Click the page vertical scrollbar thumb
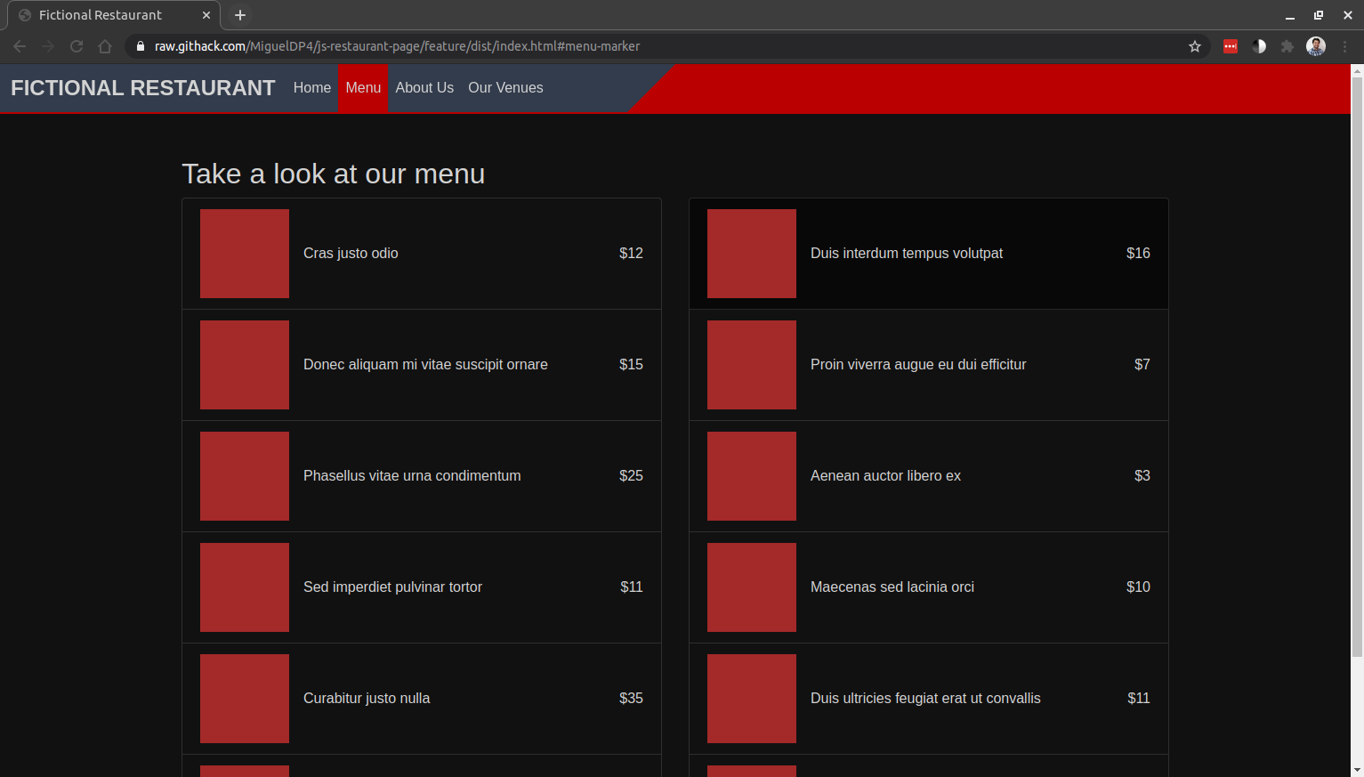Screen dimensions: 1364x777 click(1357, 367)
